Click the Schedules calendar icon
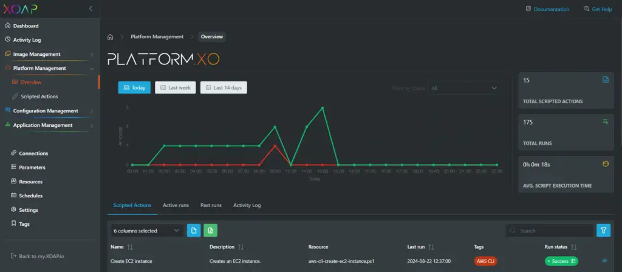622x272 pixels. pyautogui.click(x=13, y=195)
